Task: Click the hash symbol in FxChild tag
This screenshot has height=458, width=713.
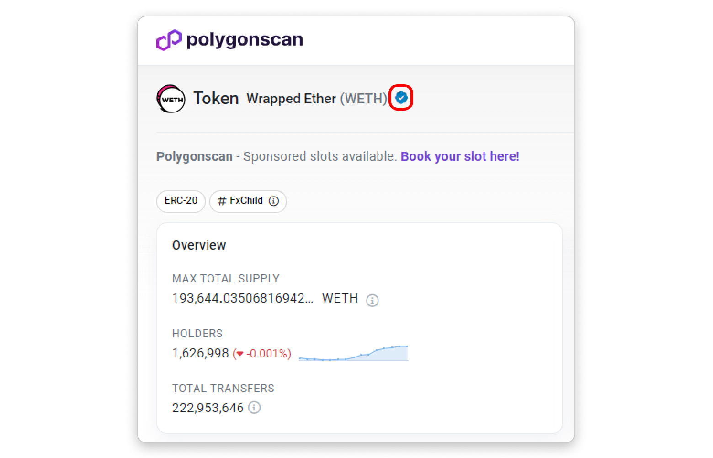Action: 222,201
